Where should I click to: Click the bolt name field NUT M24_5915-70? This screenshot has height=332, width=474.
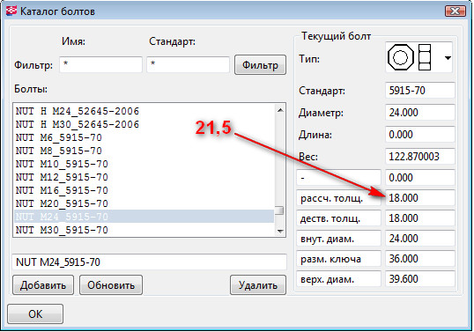[x=149, y=262]
